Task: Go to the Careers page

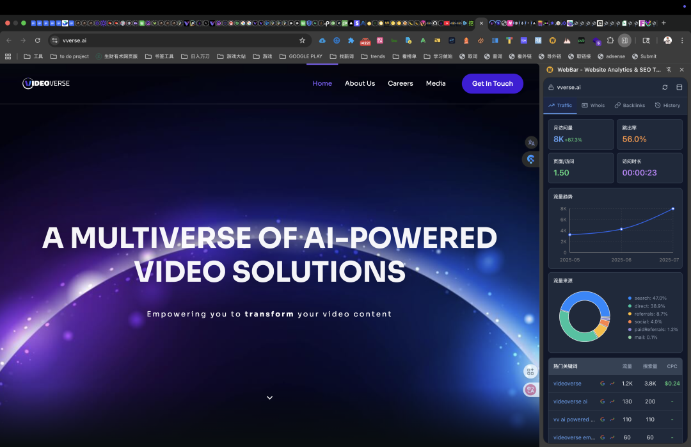Action: (400, 83)
